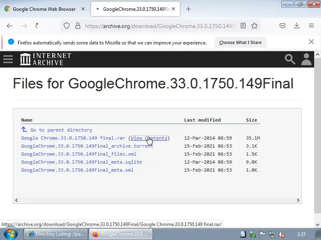This screenshot has width=321, height=240.
Task: Open the Windows Start menu orb
Action: pos(11,234)
